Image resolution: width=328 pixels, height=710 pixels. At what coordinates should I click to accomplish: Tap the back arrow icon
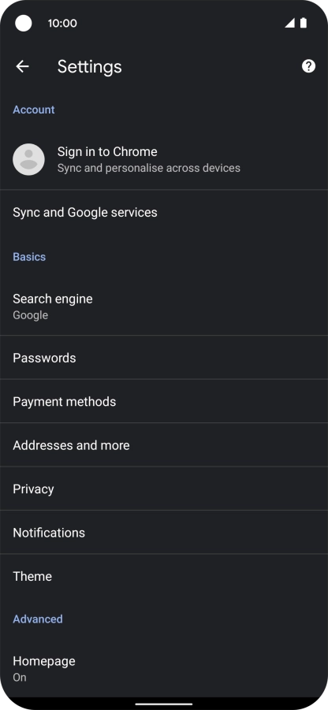pyautogui.click(x=22, y=66)
